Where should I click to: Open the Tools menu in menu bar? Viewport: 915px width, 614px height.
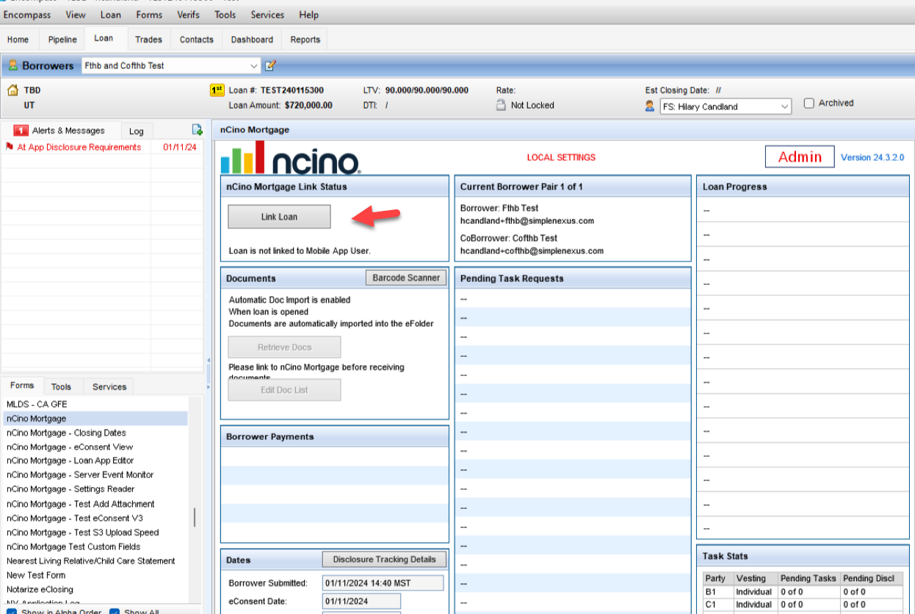(x=225, y=15)
